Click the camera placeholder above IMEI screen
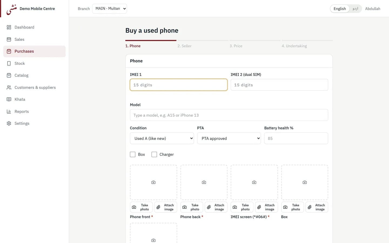 point(254,183)
